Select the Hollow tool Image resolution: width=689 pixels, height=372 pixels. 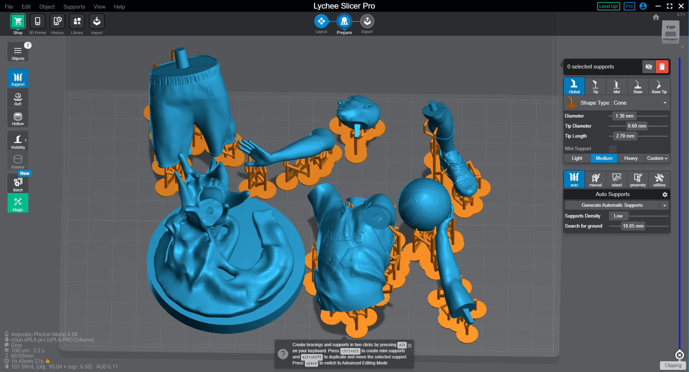[x=18, y=118]
